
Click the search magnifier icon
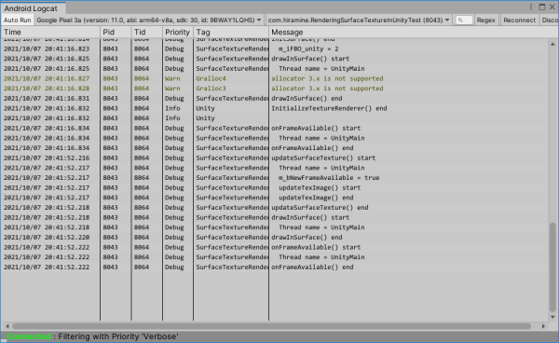460,20
